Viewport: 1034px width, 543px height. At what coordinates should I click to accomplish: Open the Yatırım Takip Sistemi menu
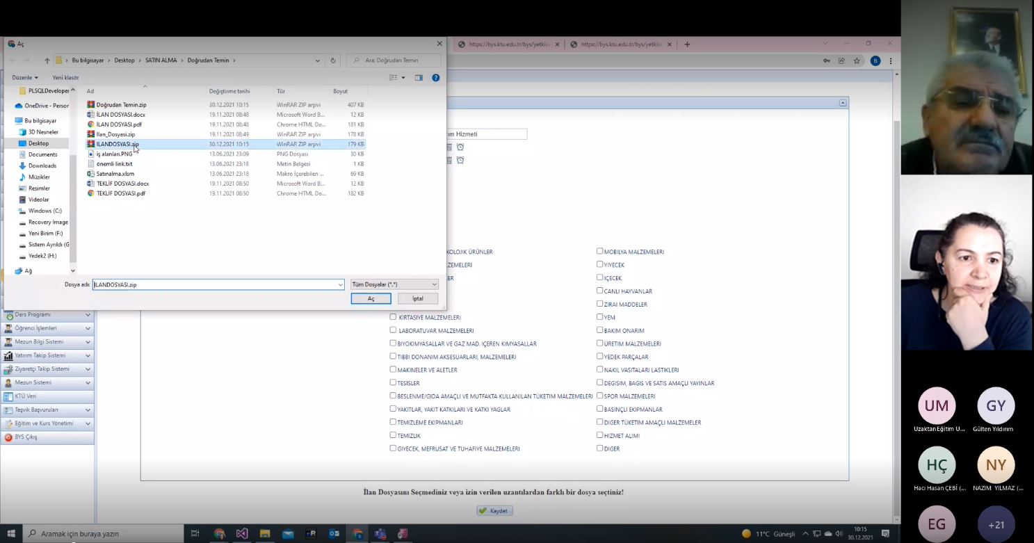[x=46, y=355]
